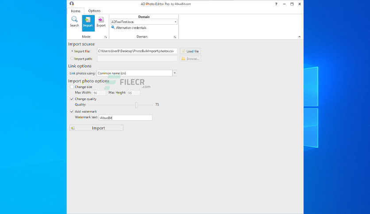370x214 pixels.
Task: Open the help question mark icon
Action: point(276,4)
